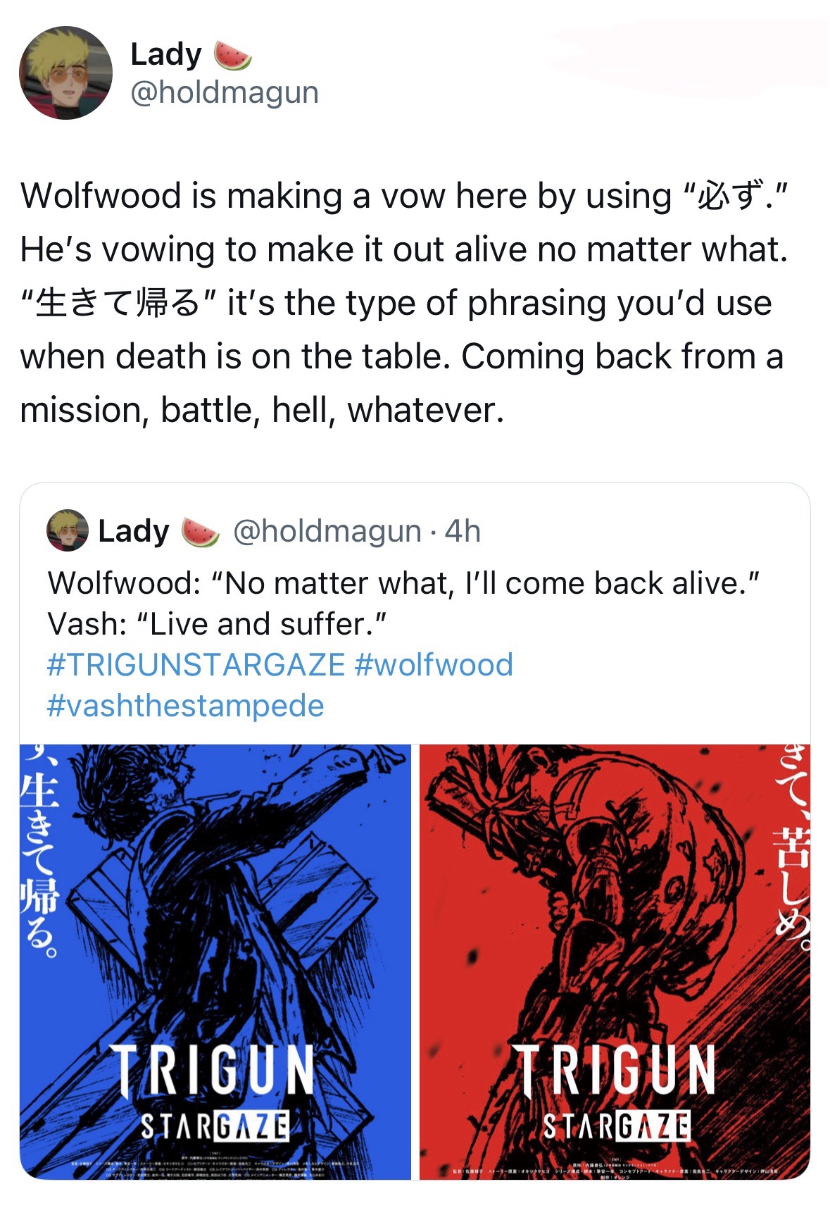Click "Lady" name in quoted tweet

(134, 531)
